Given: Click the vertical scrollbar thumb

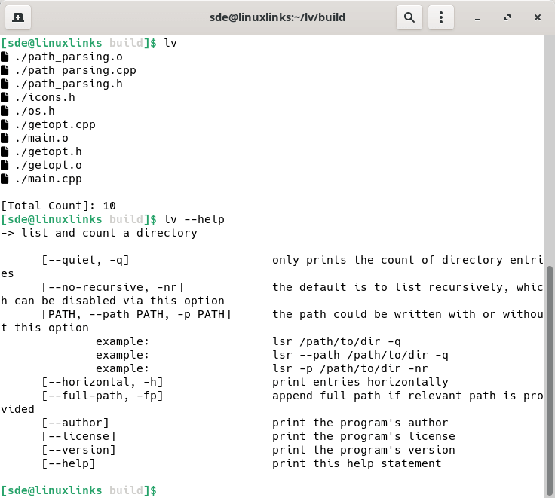Looking at the screenshot, I should click(x=550, y=377).
